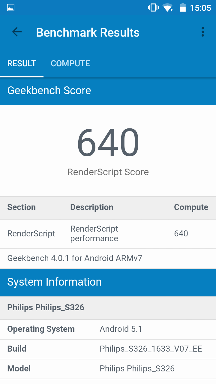This screenshot has height=384, width=216.
Task: Open the three-dot overflow menu
Action: (203, 32)
